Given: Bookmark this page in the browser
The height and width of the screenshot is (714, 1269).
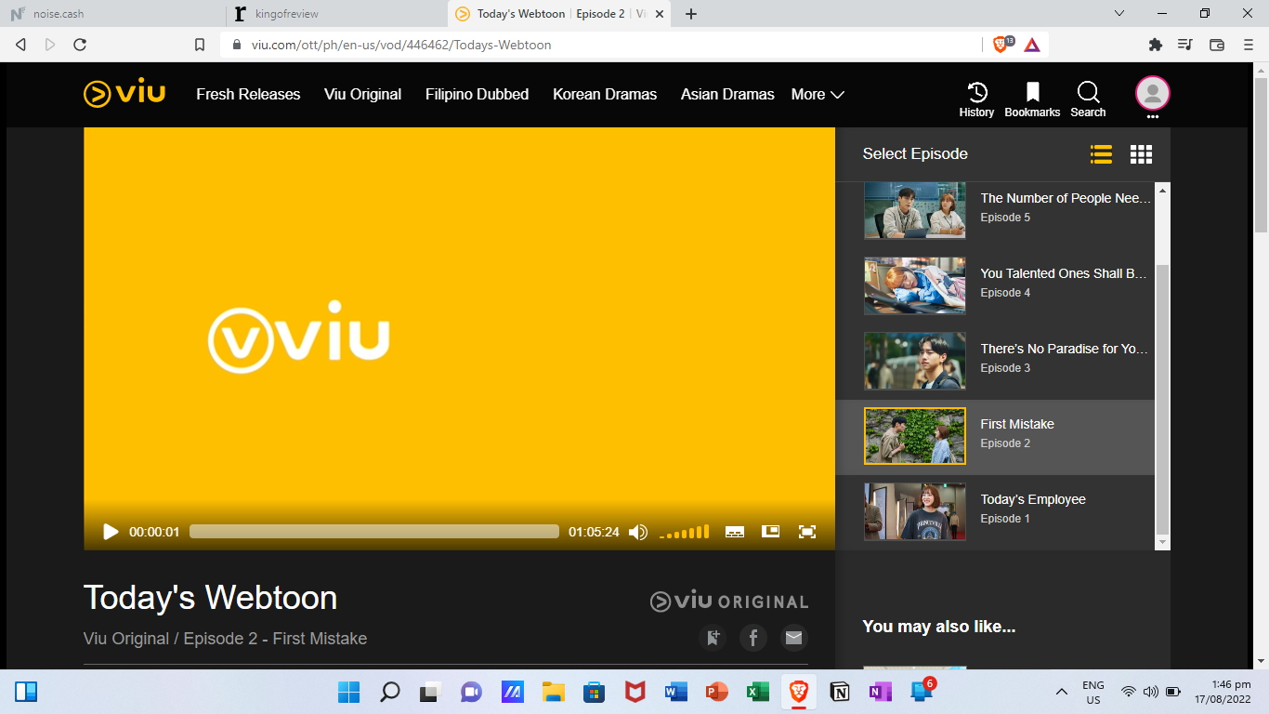Looking at the screenshot, I should [199, 45].
